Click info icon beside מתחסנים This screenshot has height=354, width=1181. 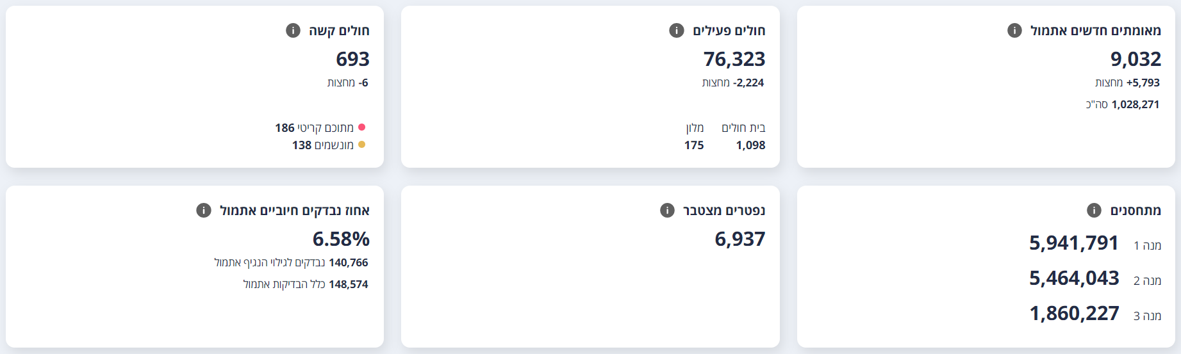pos(1094,211)
